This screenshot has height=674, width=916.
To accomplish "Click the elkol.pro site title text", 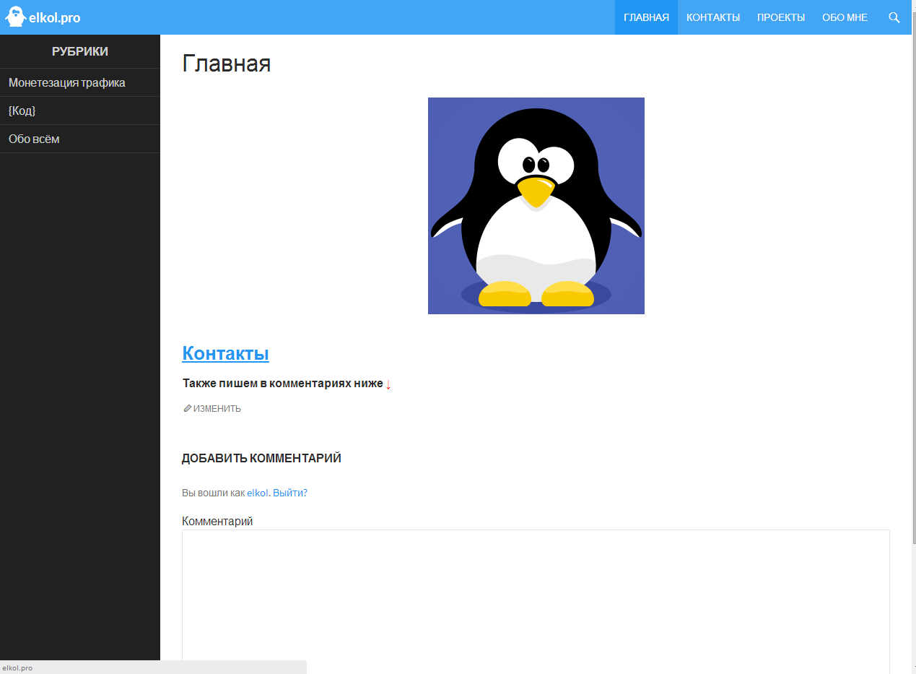I will click(54, 18).
